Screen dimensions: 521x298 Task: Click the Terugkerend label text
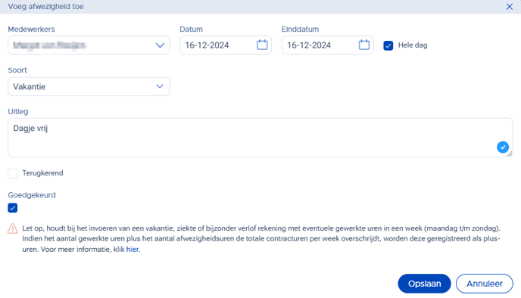pos(42,173)
